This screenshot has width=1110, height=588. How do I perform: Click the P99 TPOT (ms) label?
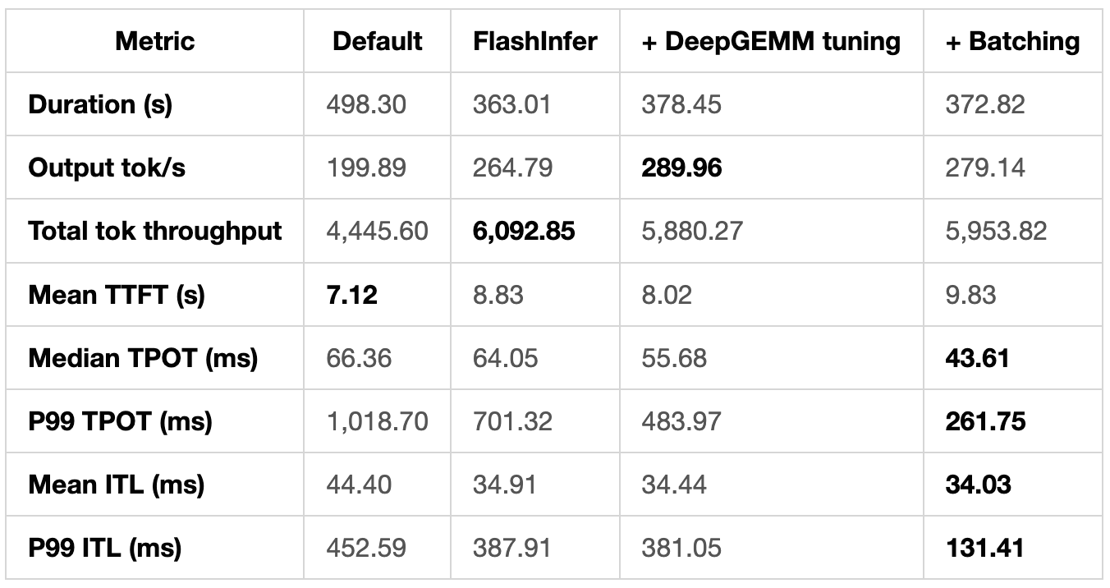pyautogui.click(x=120, y=421)
